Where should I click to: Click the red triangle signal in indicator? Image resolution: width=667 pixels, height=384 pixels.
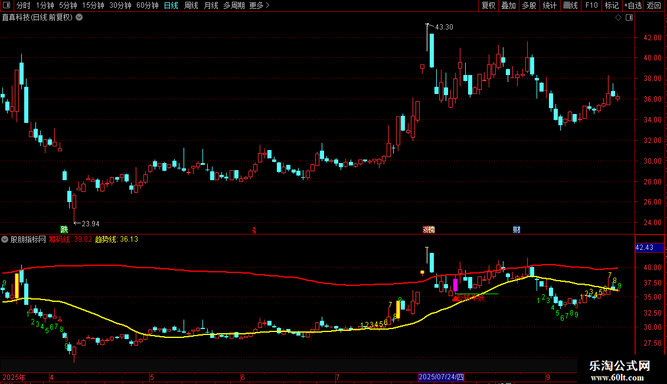pos(456,298)
